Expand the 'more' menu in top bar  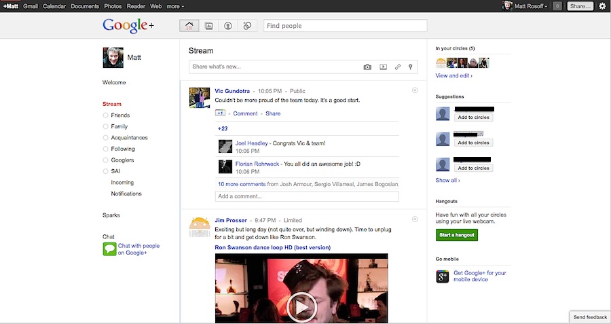(x=175, y=6)
